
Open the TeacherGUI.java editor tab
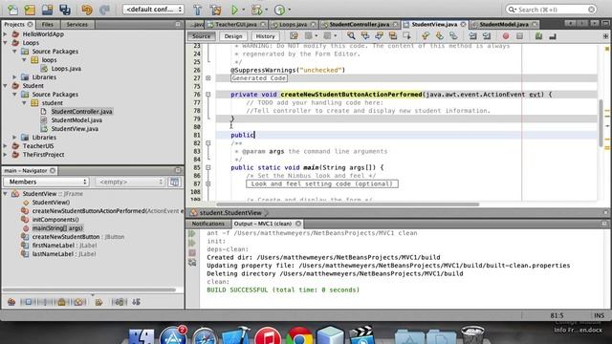tap(236, 24)
